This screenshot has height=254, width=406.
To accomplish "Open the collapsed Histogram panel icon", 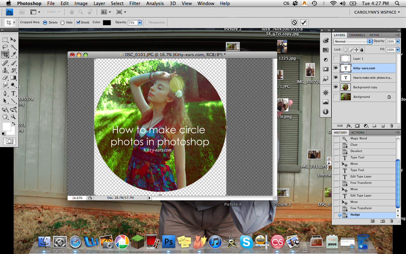I will point(325,102).
